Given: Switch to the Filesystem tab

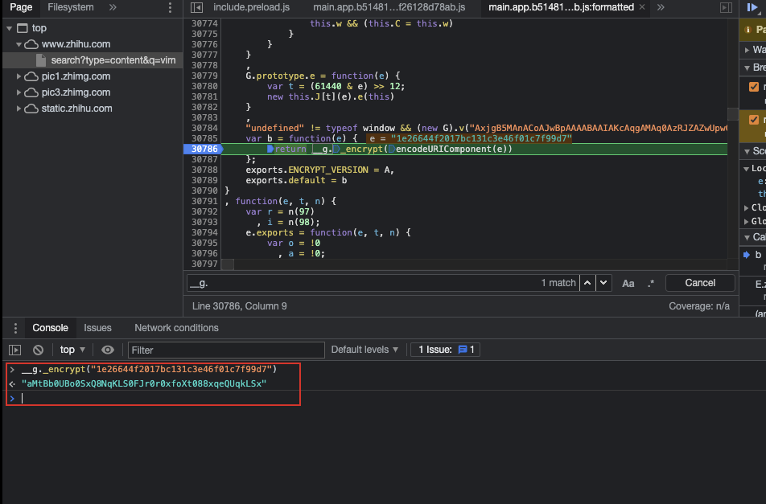Looking at the screenshot, I should [x=70, y=7].
